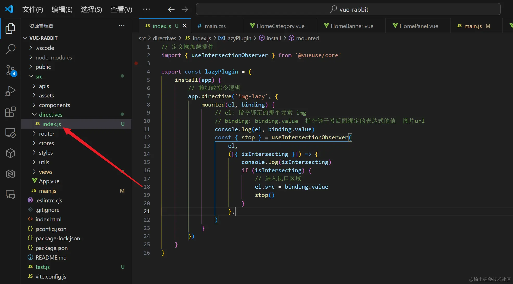Open package.json file in explorer
The width and height of the screenshot is (513, 284).
[52, 248]
